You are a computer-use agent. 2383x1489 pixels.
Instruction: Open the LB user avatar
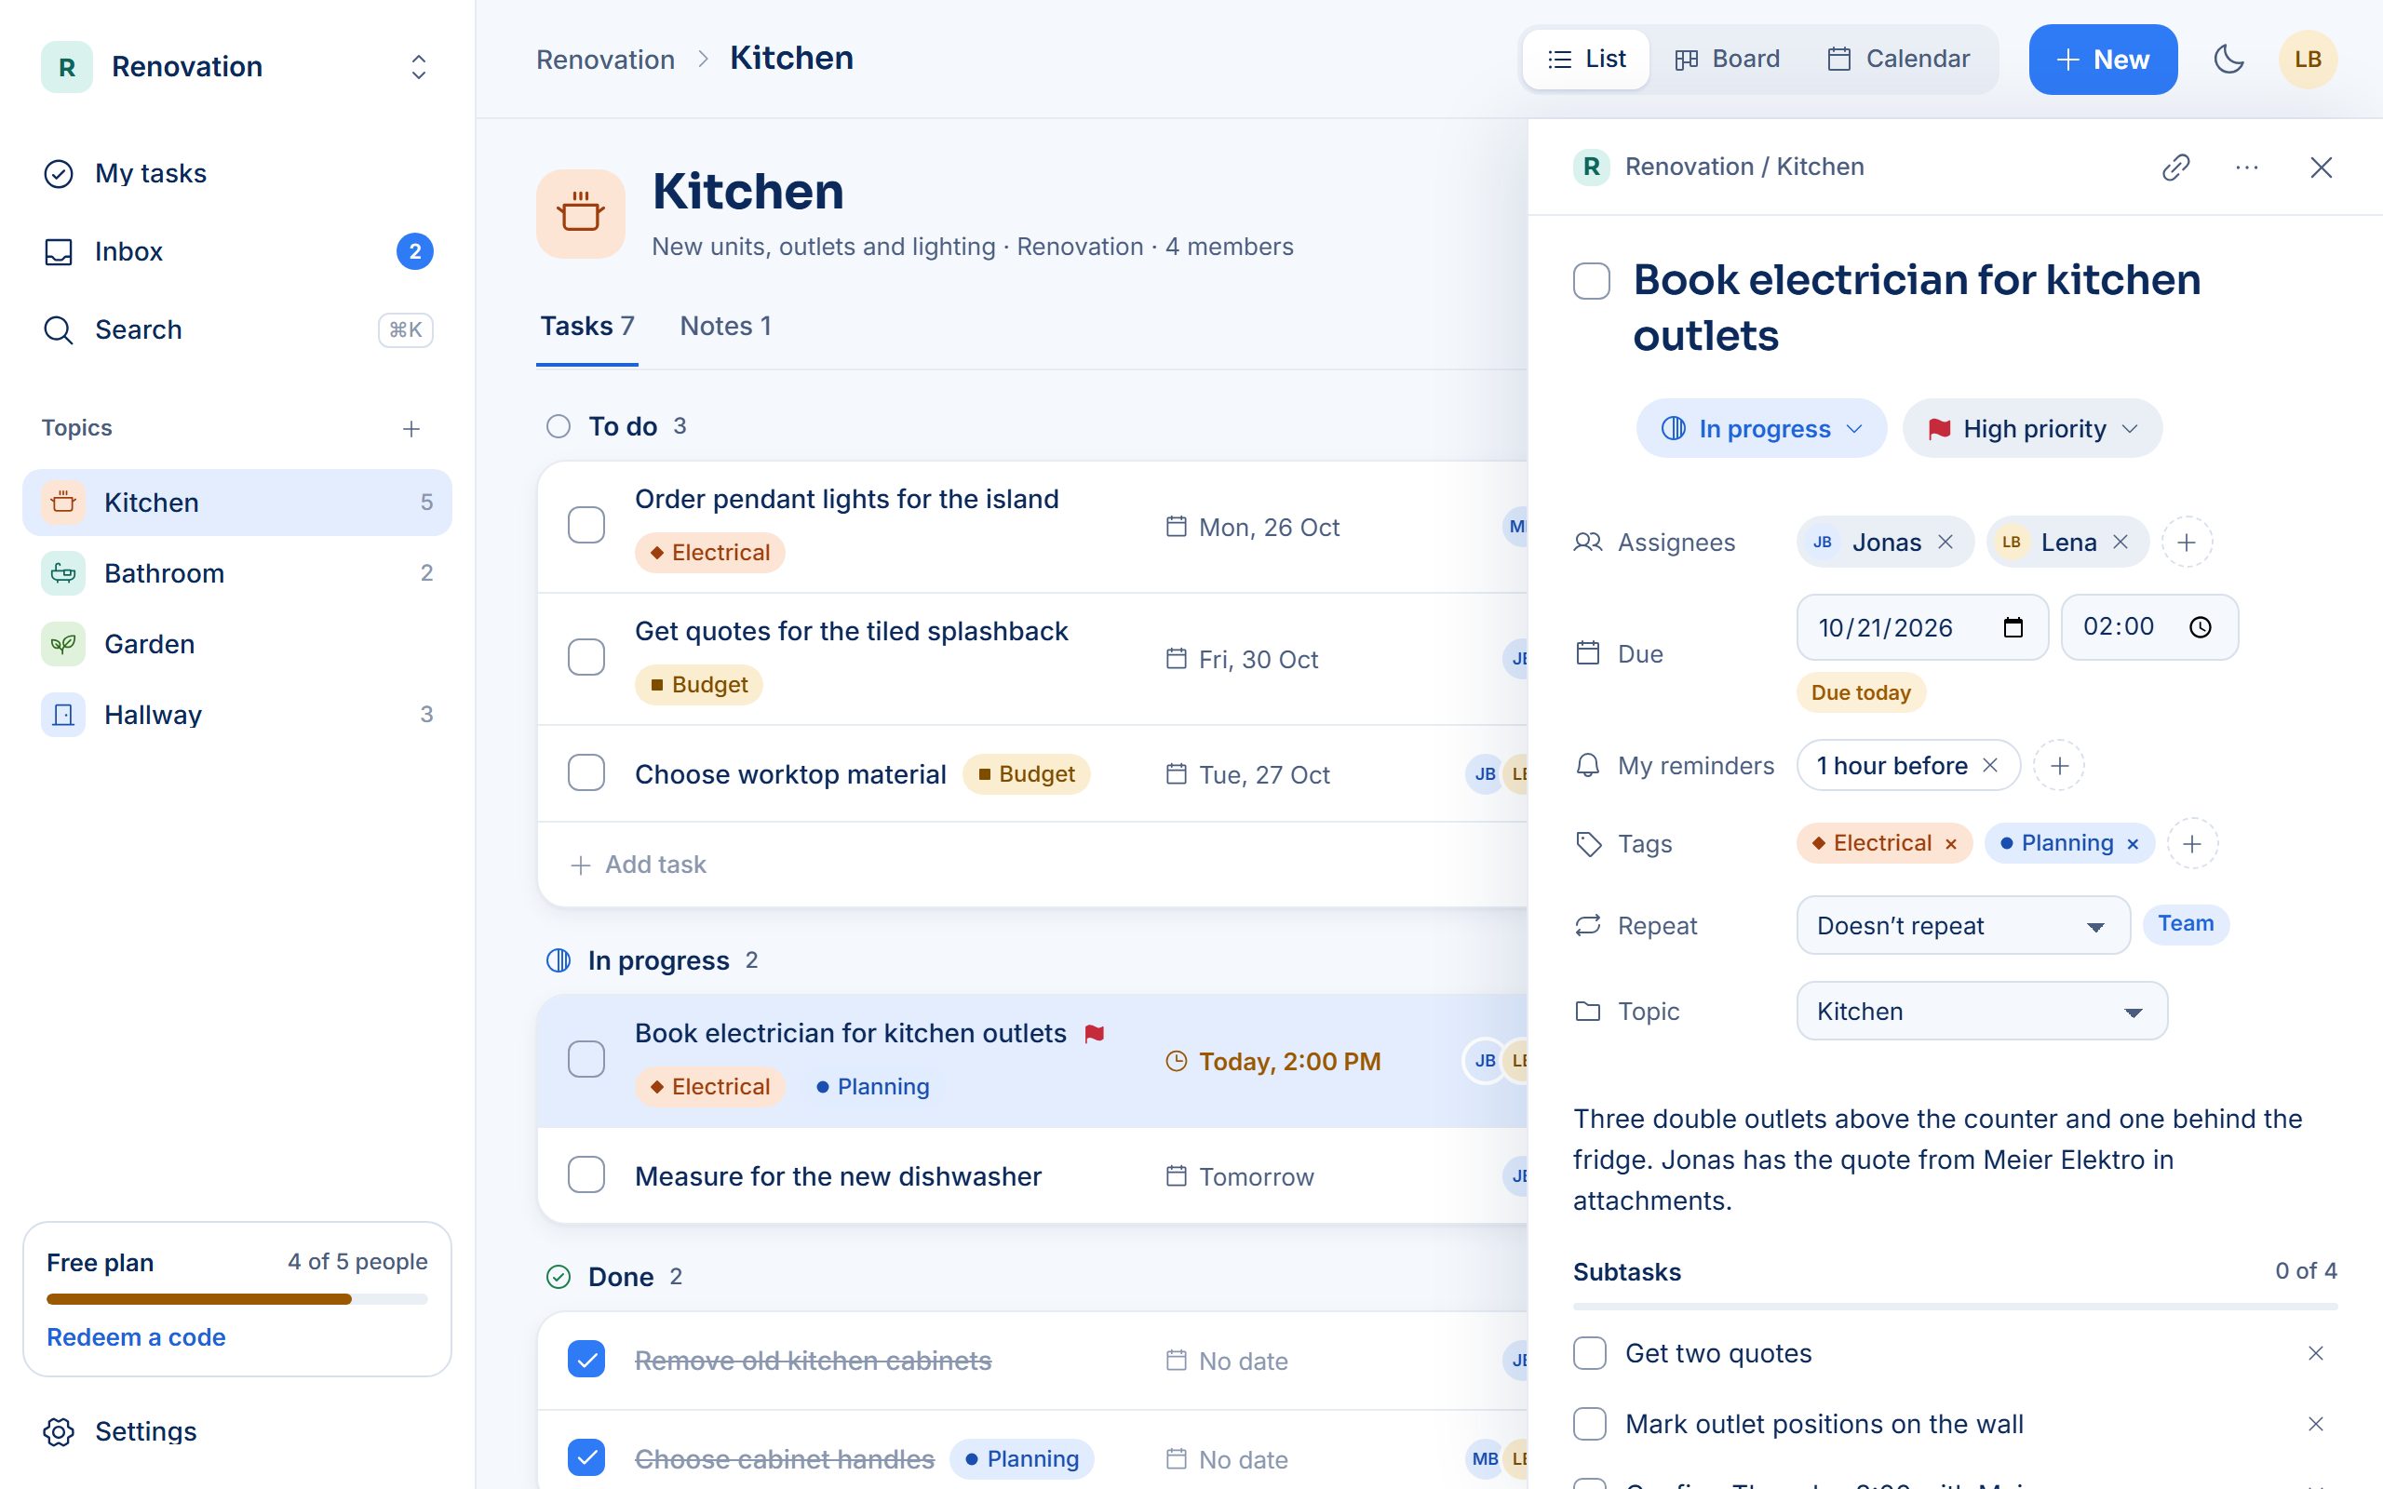tap(2308, 59)
